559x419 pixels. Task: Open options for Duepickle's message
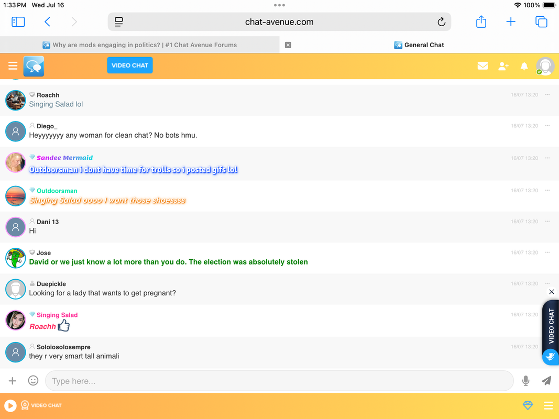(547, 283)
